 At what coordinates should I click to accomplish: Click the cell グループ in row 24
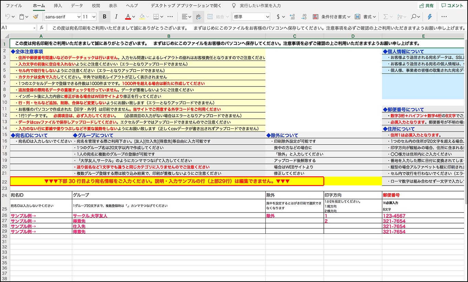169,195
